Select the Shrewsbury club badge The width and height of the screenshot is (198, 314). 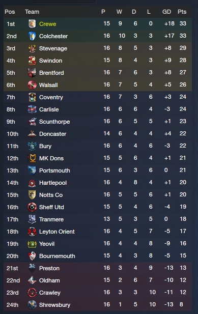coord(32,305)
